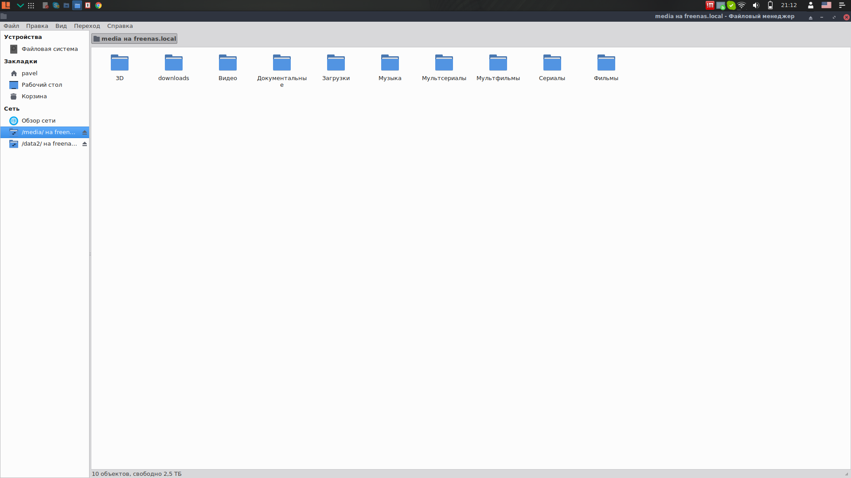851x478 pixels.
Task: Open the keyboard layout flag indicator
Action: (x=826, y=5)
